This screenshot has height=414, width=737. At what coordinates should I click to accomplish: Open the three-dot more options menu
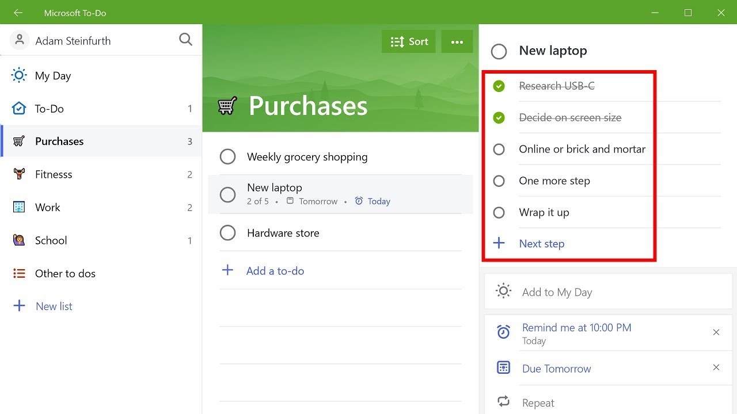coord(457,41)
